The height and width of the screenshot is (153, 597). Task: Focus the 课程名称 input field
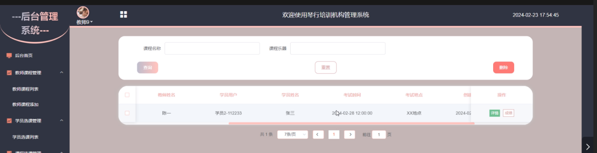[212, 48]
